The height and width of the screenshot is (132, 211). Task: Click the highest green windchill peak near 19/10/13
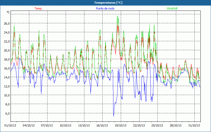[117, 16]
